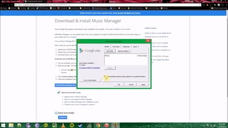
Task: Switch to Google Chrome in the taskbar
Action: point(98,126)
